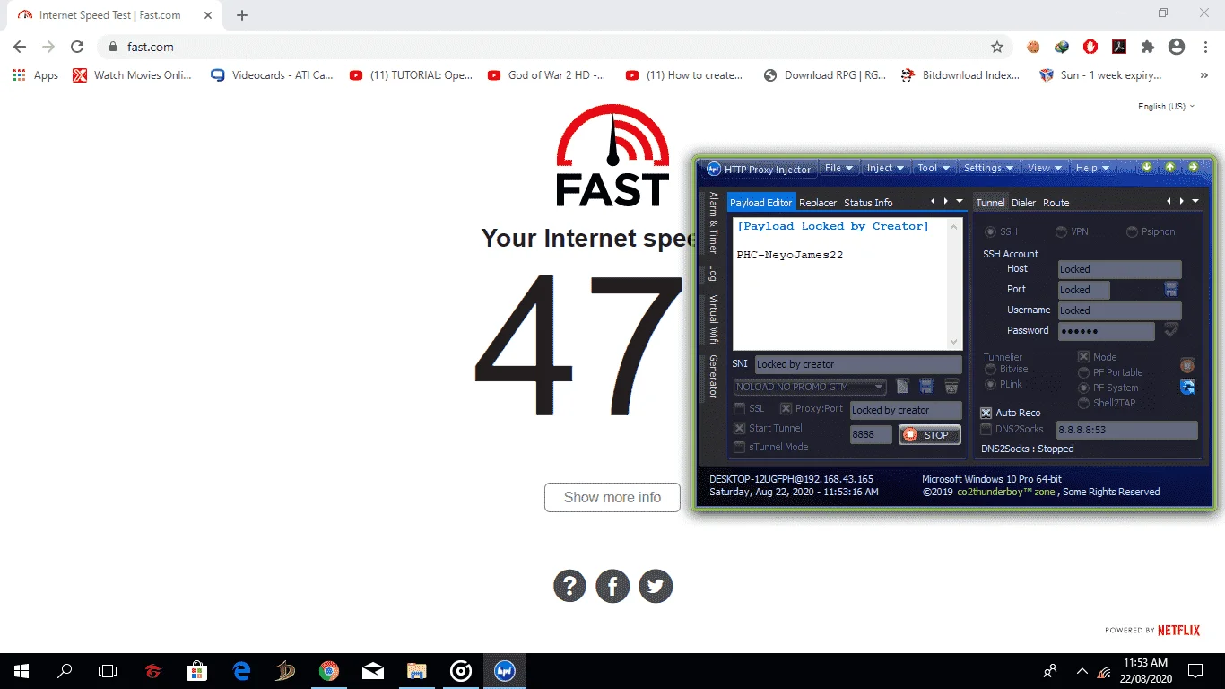1225x689 pixels.
Task: Select the Psiphon radio button
Action: [x=1132, y=232]
